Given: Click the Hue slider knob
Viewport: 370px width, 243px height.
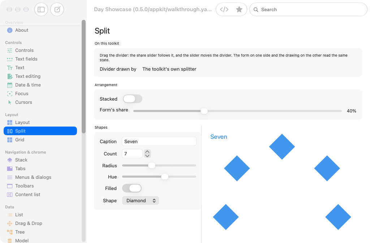Looking at the screenshot, I should (x=165, y=177).
